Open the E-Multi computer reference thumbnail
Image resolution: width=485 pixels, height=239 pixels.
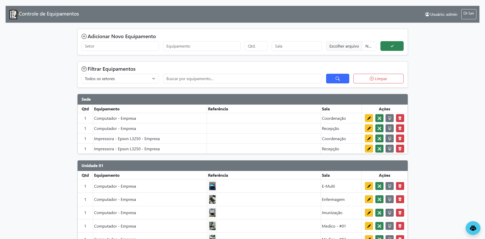(x=212, y=186)
